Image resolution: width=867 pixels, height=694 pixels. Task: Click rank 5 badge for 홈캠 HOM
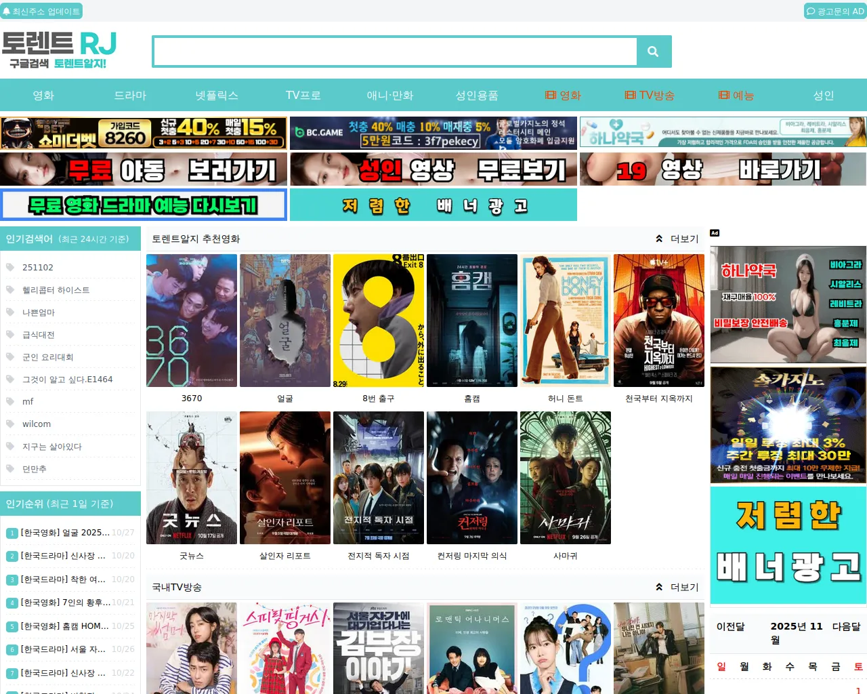pyautogui.click(x=12, y=627)
